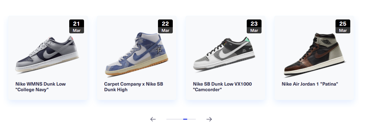Select the College Navy Dunk Low shoe image
The image size is (371, 139).
click(47, 55)
